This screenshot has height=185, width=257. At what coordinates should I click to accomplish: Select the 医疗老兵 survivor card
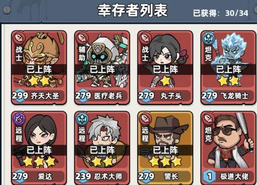click(x=102, y=68)
